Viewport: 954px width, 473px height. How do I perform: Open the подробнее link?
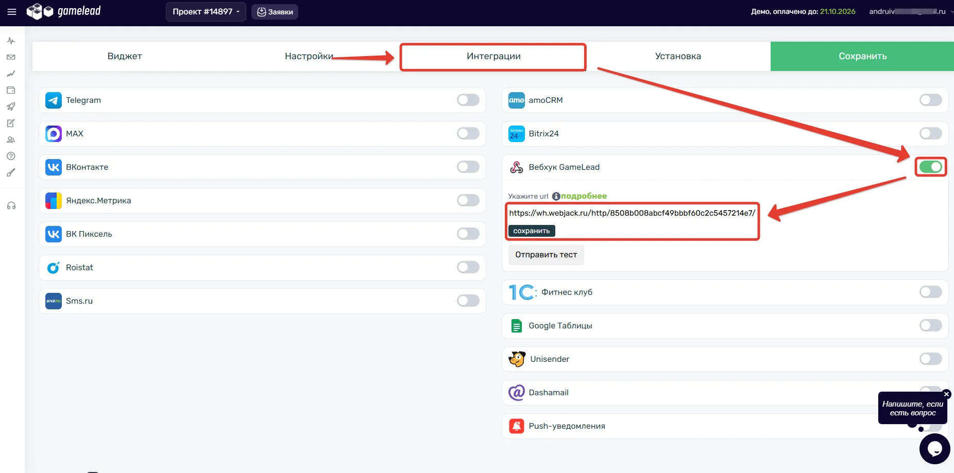(x=584, y=196)
